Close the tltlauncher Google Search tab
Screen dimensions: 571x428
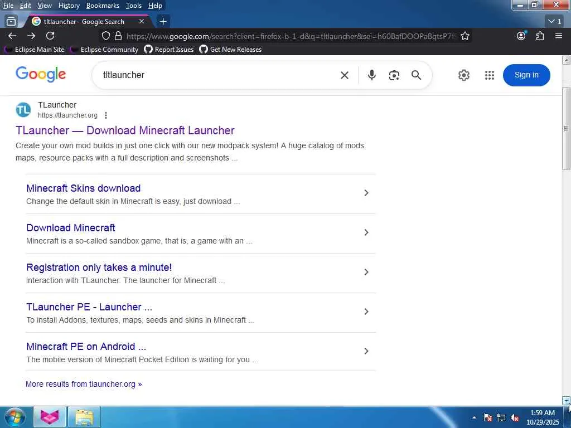(x=142, y=22)
